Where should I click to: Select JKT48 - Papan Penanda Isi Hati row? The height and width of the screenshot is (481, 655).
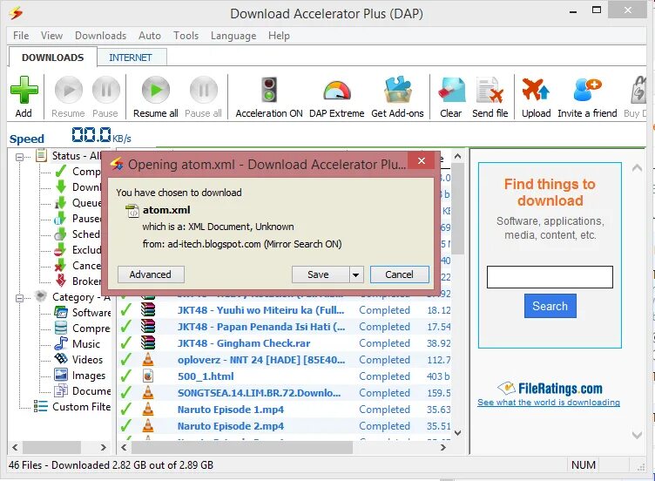(284, 327)
